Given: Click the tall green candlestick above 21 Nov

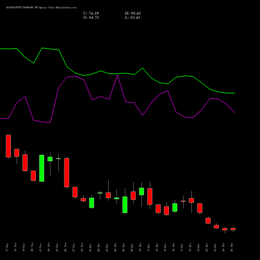Looking at the screenshot, I should (42, 168).
